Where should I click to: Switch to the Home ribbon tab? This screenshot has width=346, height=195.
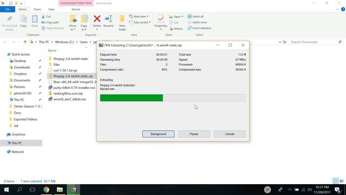(22, 9)
